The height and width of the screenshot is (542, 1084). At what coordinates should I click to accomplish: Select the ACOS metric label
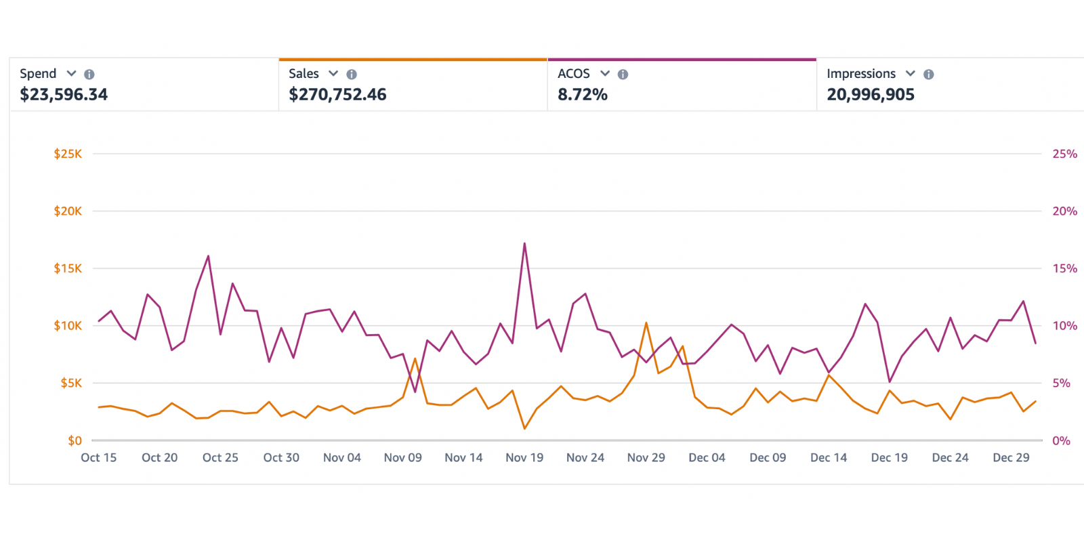(574, 74)
